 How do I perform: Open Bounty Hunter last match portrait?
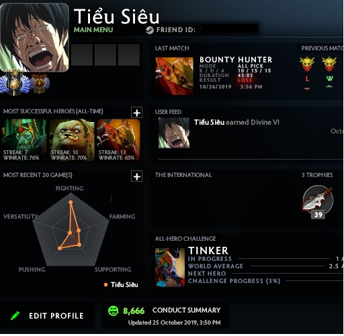point(174,76)
